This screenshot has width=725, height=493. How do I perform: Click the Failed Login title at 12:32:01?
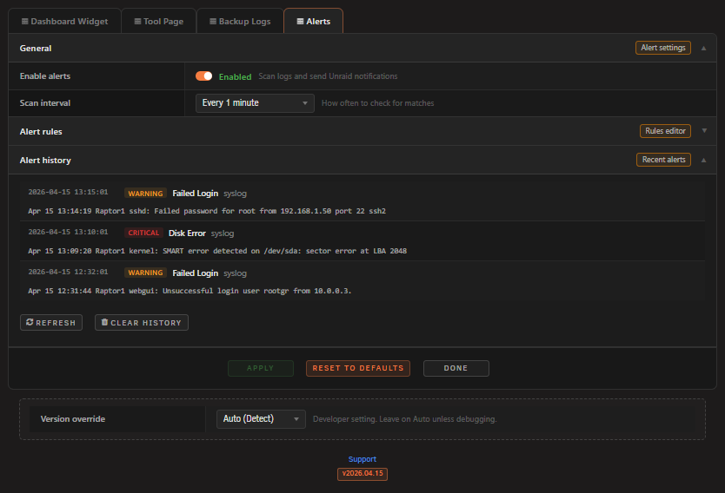[x=195, y=273]
